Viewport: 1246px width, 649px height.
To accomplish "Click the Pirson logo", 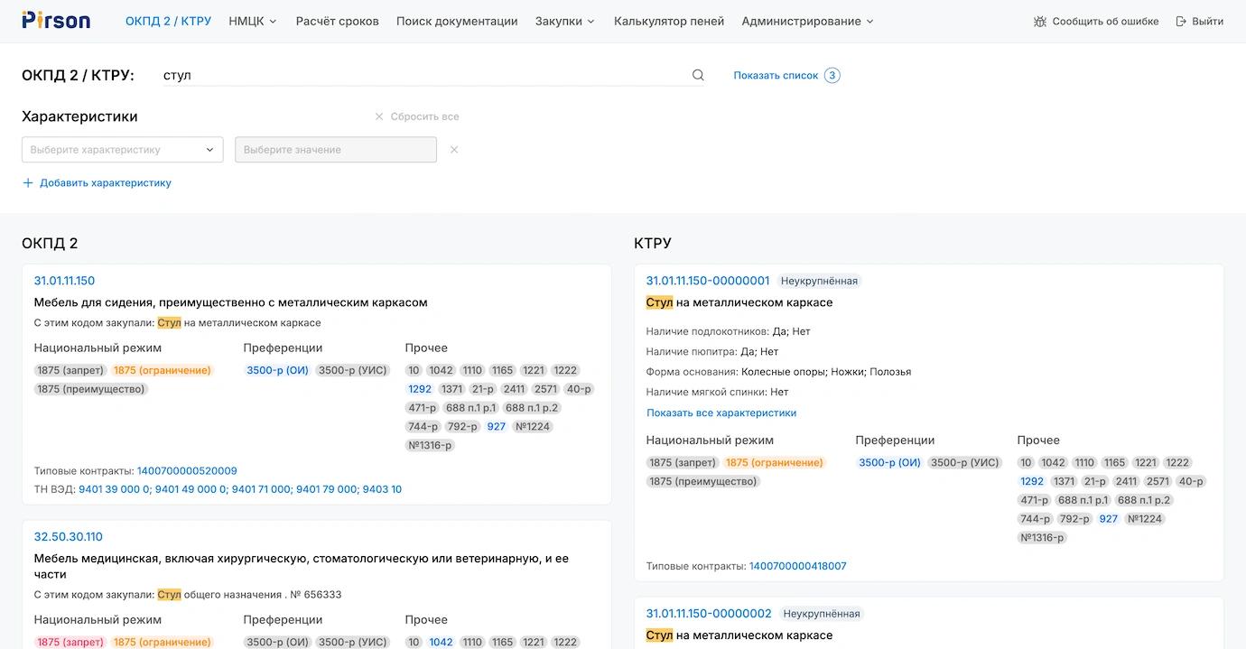I will (56, 21).
